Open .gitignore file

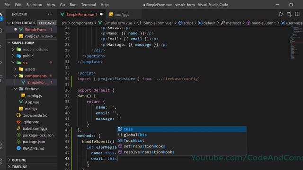pyautogui.click(x=32, y=122)
